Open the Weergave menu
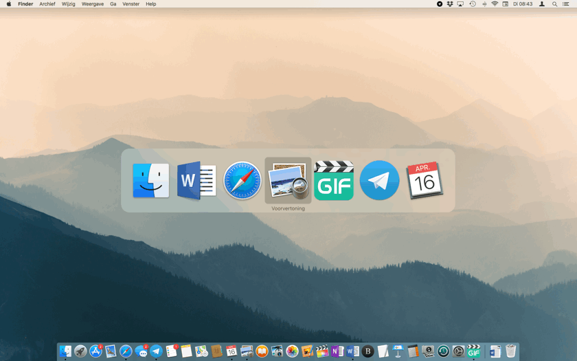The width and height of the screenshot is (577, 361). (x=92, y=4)
